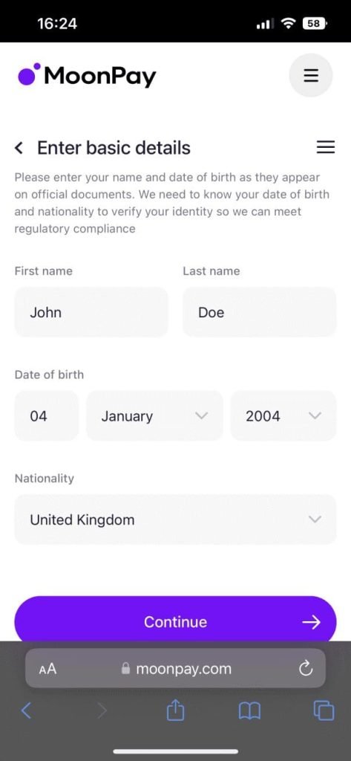Viewport: 351px width, 761px height.
Task: Open the 2004 year dropdown
Action: (x=283, y=416)
